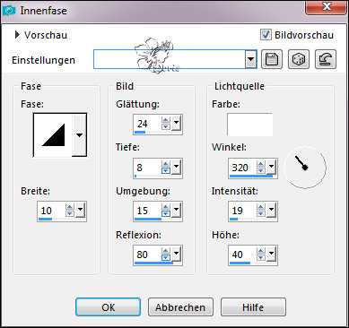Click the Höhe value field showing 40
The height and width of the screenshot is (328, 349).
point(242,255)
